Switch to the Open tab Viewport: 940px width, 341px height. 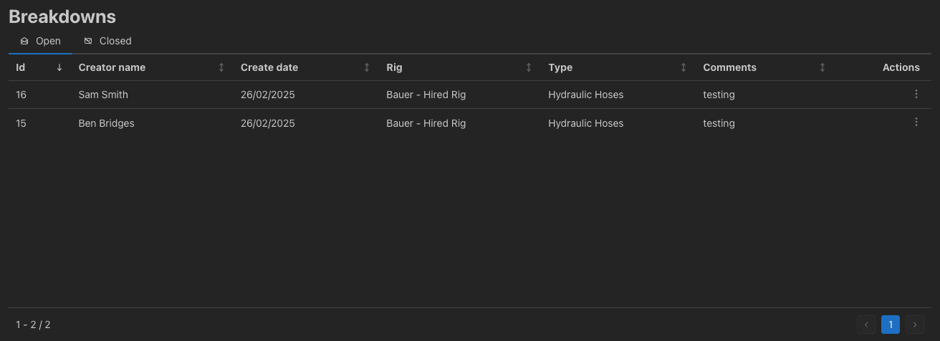click(41, 41)
